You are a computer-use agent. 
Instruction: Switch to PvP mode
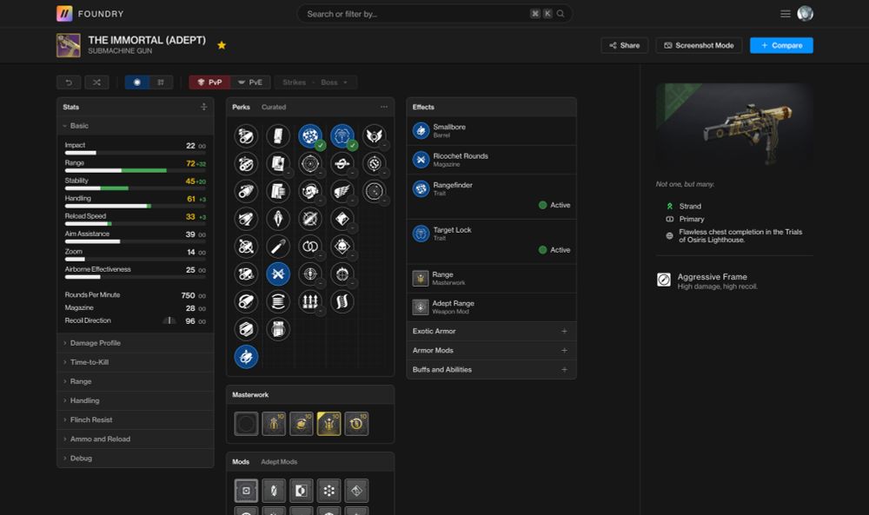pos(209,83)
